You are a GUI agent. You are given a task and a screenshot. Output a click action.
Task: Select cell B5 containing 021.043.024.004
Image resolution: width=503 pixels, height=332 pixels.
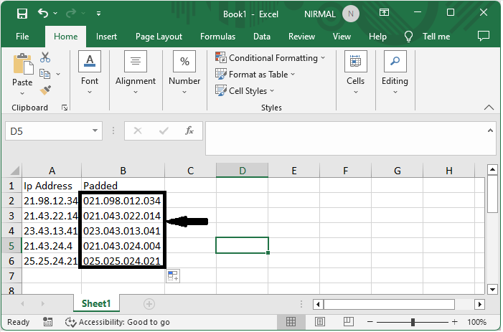(122, 245)
